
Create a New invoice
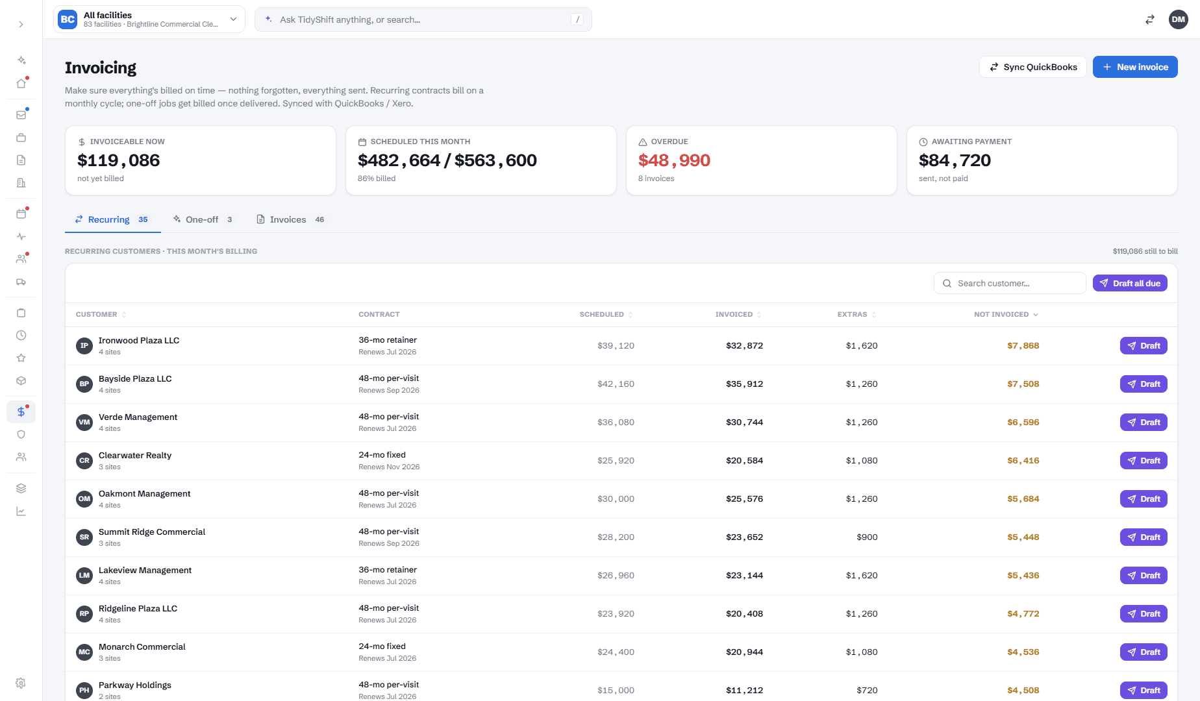tap(1135, 67)
